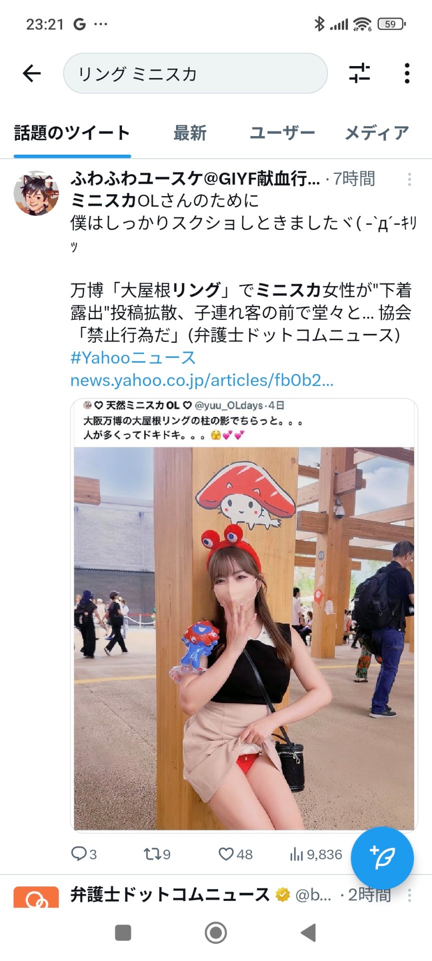The width and height of the screenshot is (432, 961).
Task: Switch to the 最新 tab
Action: click(190, 133)
